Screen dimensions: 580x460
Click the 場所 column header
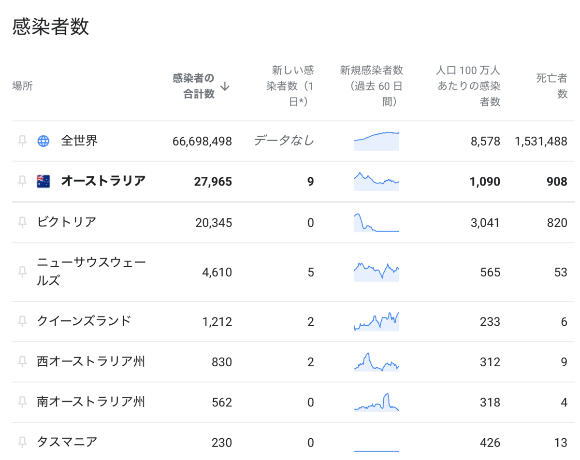pos(22,86)
